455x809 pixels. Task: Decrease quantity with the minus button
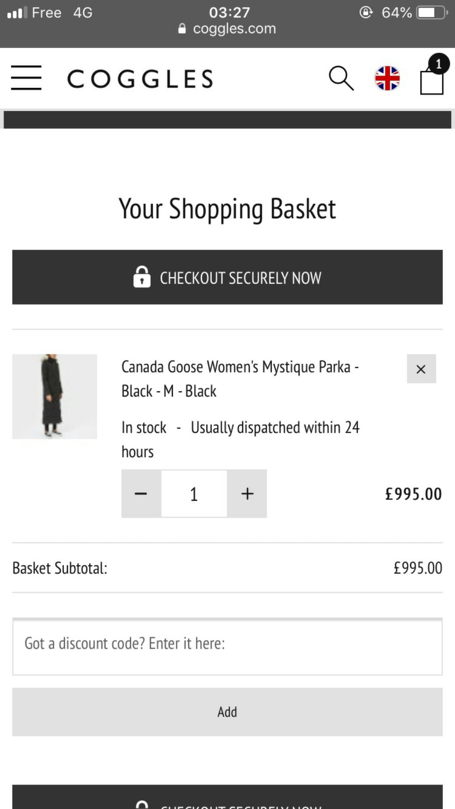[141, 493]
